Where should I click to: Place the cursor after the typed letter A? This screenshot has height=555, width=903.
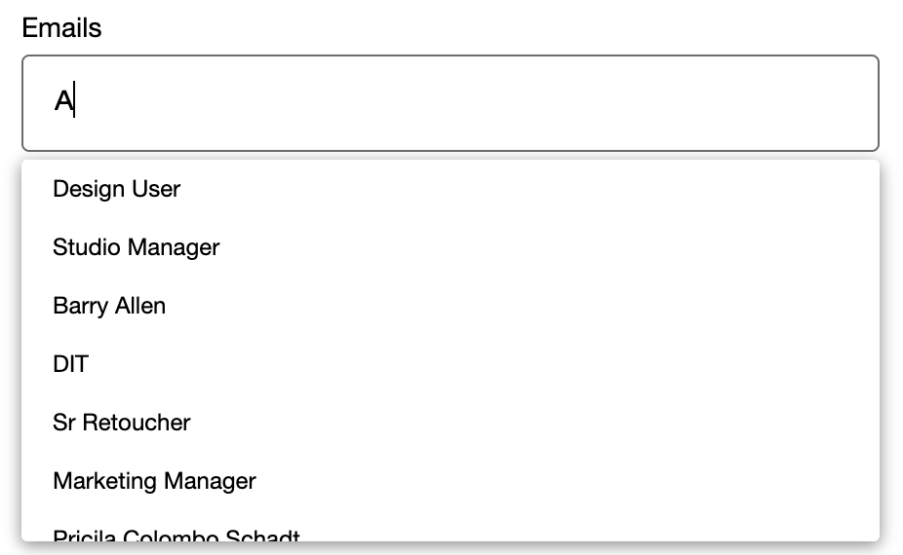tap(75, 100)
